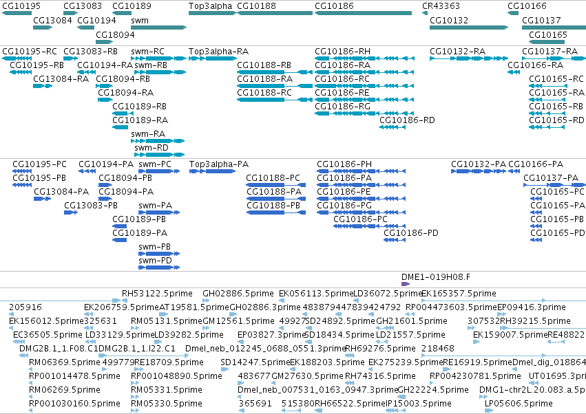This screenshot has height=414, width=586.
Task: Select EST RH69276.5prime
Action: point(380,348)
